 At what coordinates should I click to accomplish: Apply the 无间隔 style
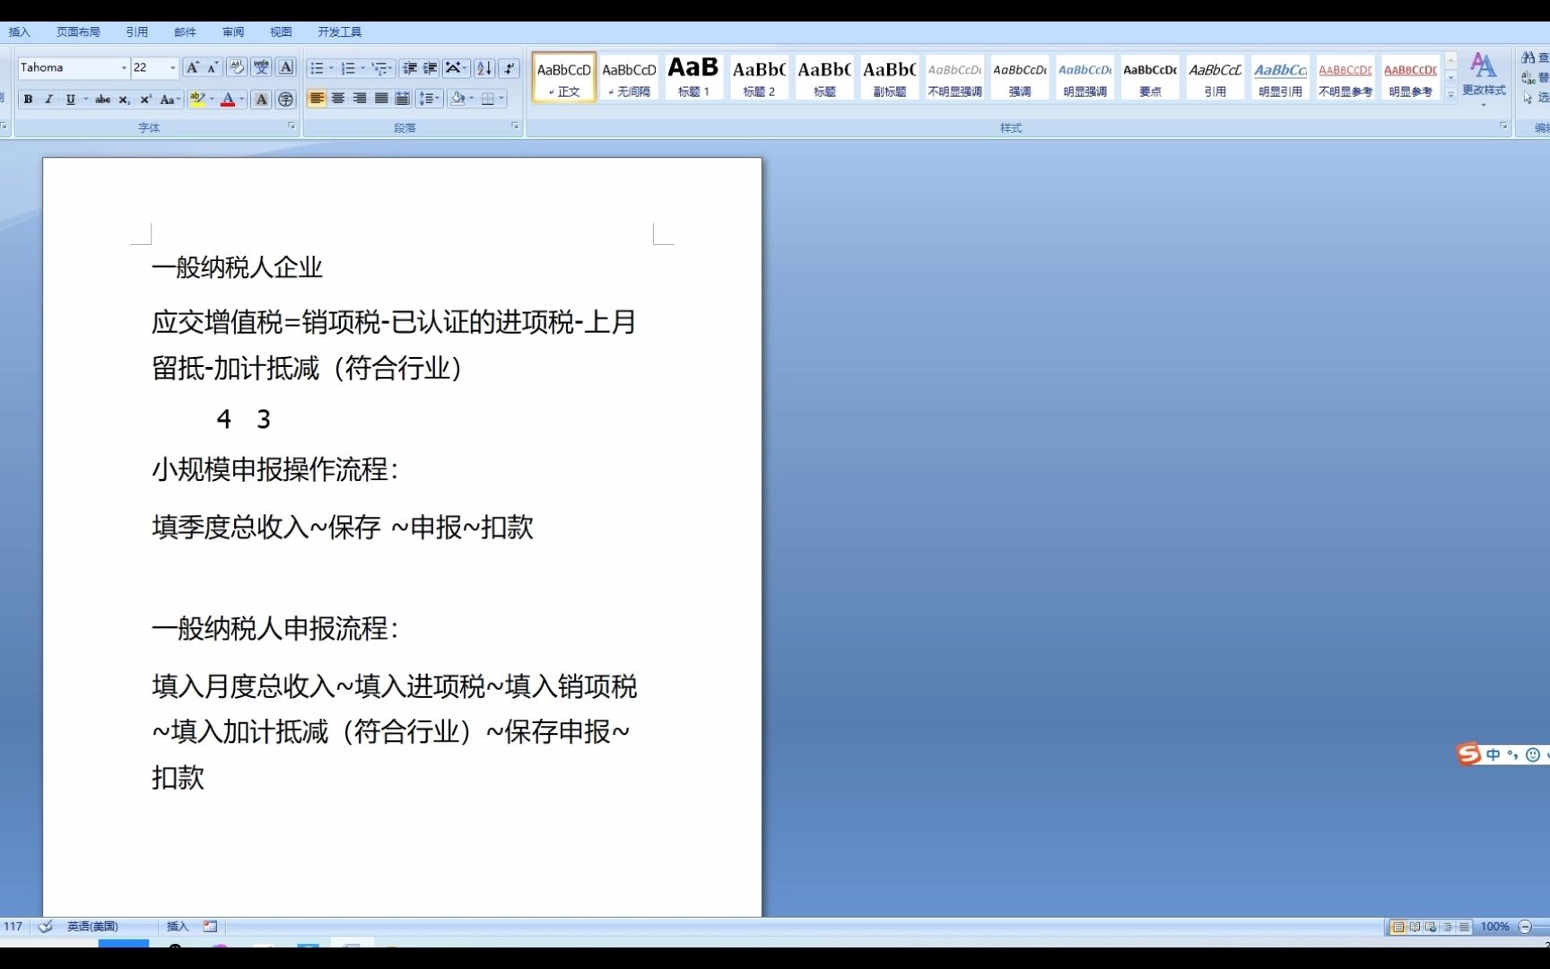coord(629,77)
